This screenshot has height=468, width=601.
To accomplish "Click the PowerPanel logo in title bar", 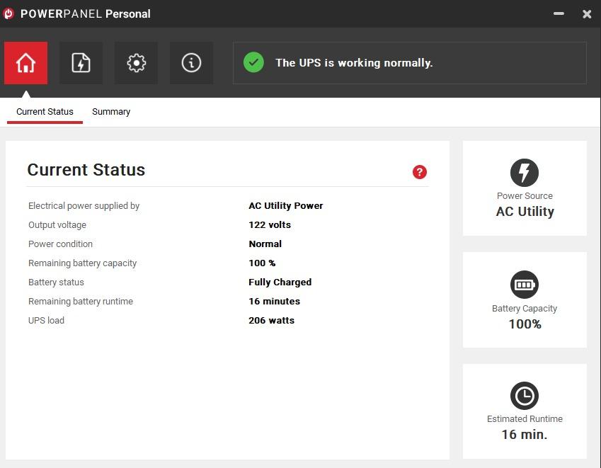I will [x=9, y=13].
